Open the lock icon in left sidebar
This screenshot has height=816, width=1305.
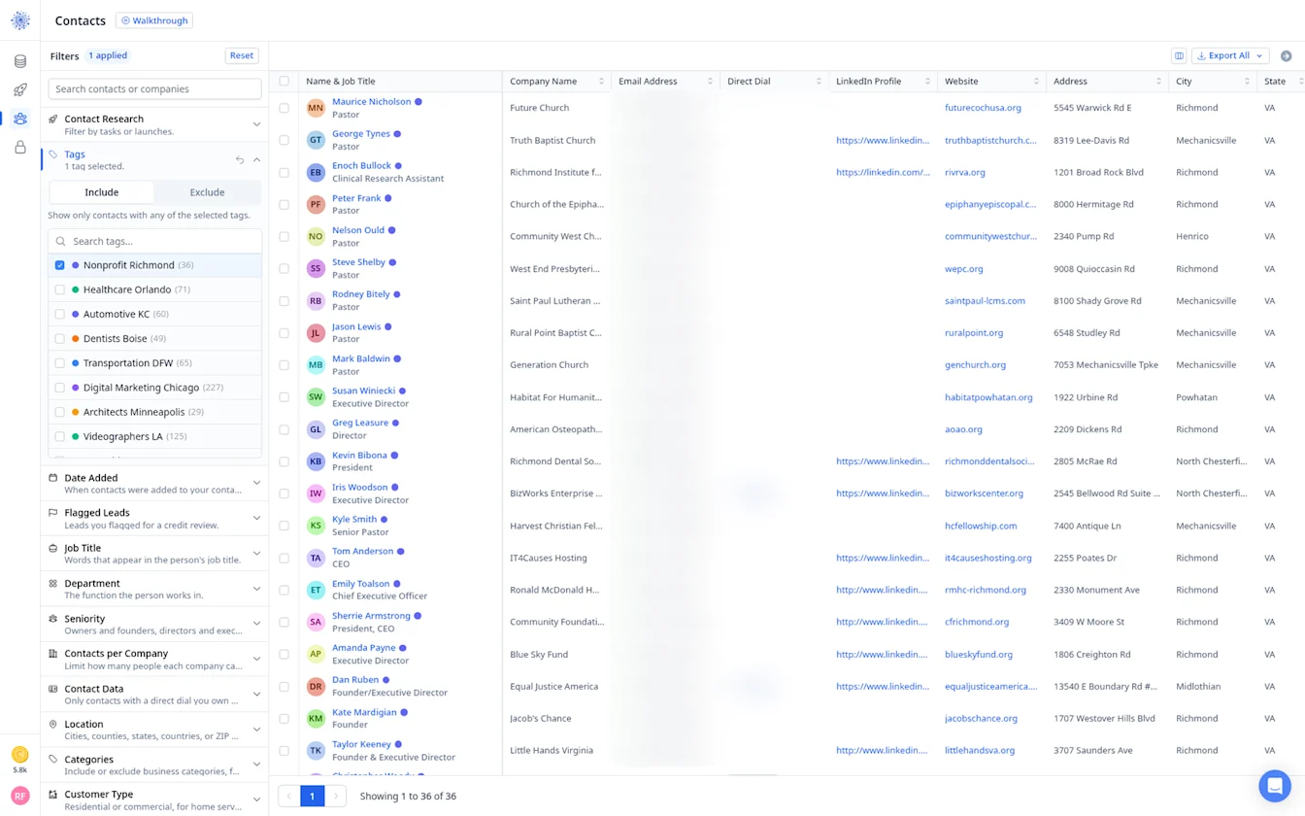point(20,148)
